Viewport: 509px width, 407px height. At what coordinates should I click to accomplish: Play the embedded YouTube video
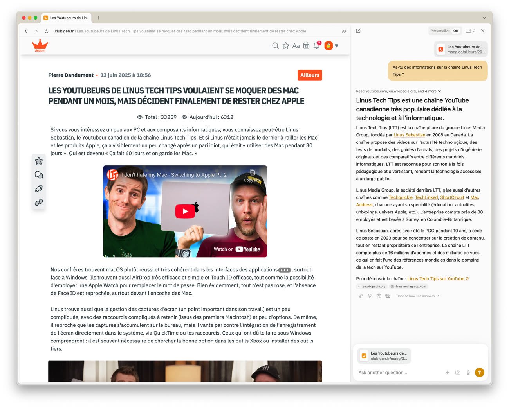[x=185, y=211]
